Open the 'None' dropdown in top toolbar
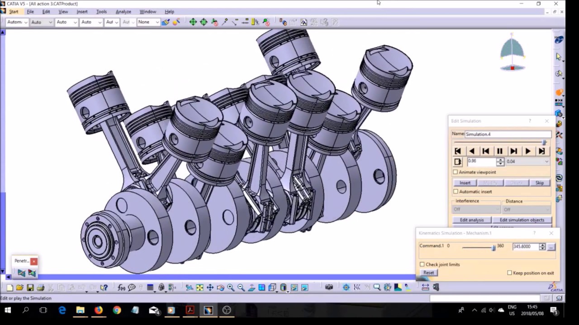 pyautogui.click(x=149, y=22)
